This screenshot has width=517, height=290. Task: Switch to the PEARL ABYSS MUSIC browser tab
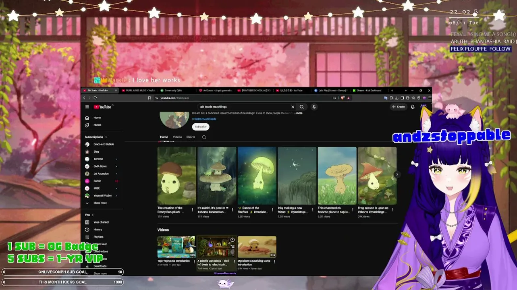click(x=138, y=91)
